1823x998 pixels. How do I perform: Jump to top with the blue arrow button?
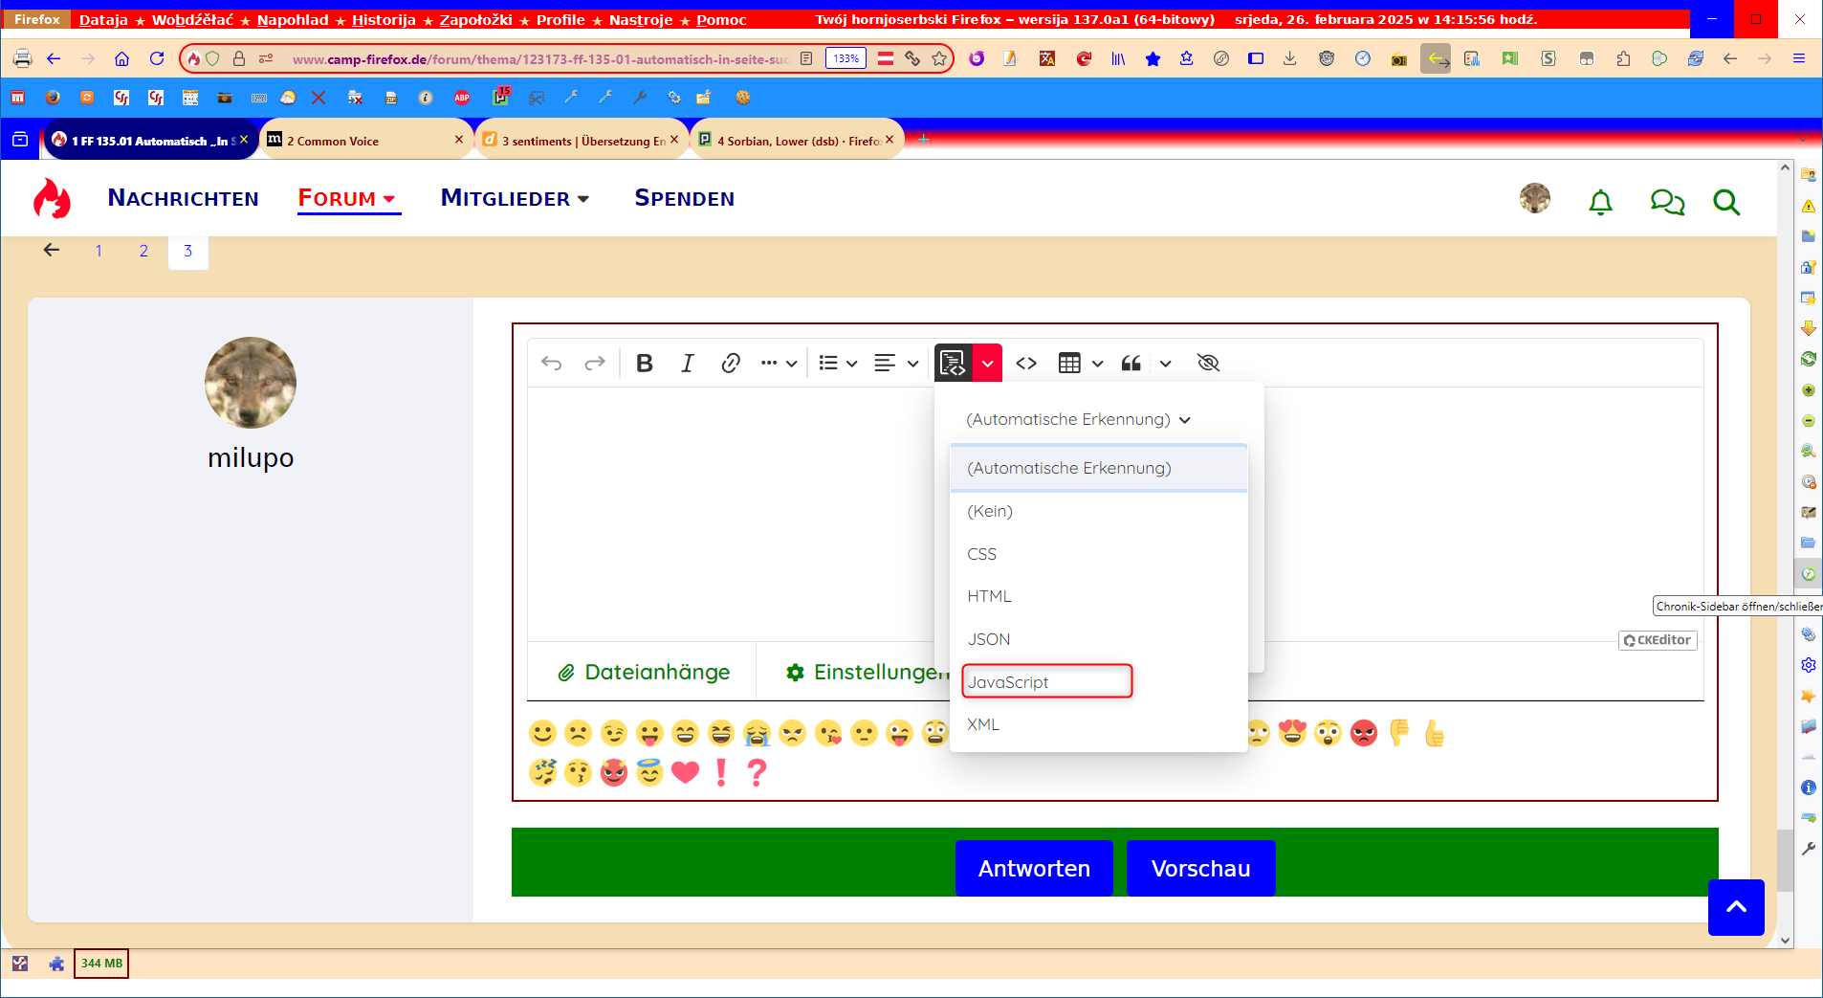point(1736,907)
